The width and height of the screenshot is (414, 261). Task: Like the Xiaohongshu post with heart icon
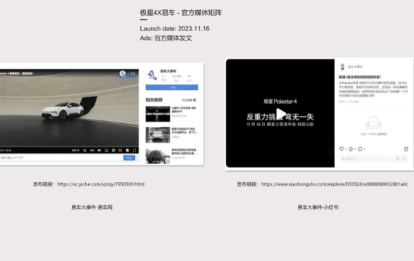click(x=341, y=149)
